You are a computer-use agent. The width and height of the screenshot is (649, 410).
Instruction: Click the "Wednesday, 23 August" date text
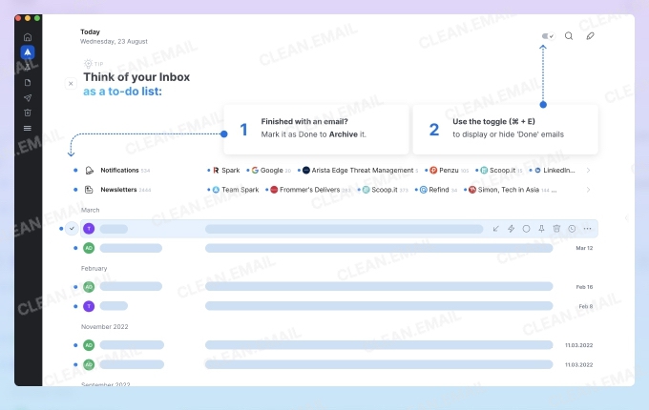coord(114,41)
